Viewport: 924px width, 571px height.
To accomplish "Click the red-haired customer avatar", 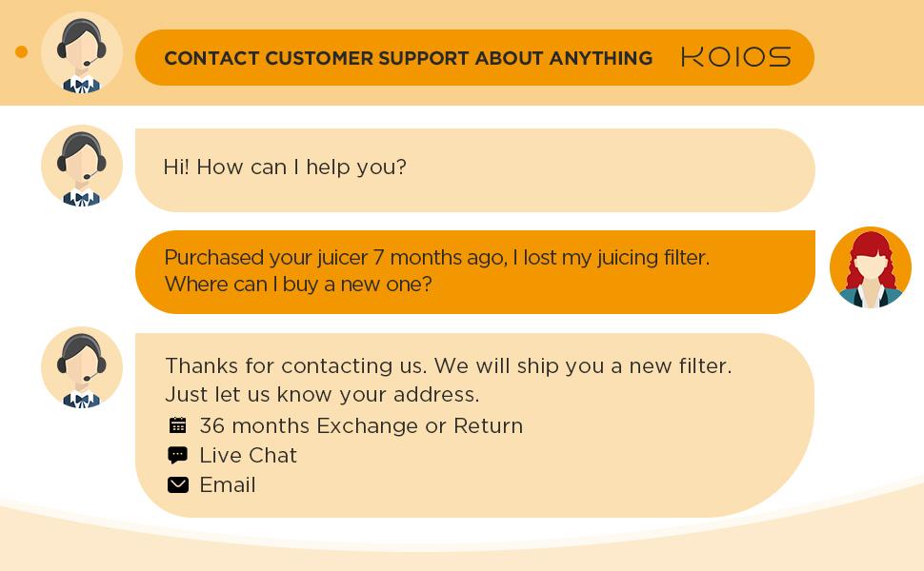I will [870, 268].
